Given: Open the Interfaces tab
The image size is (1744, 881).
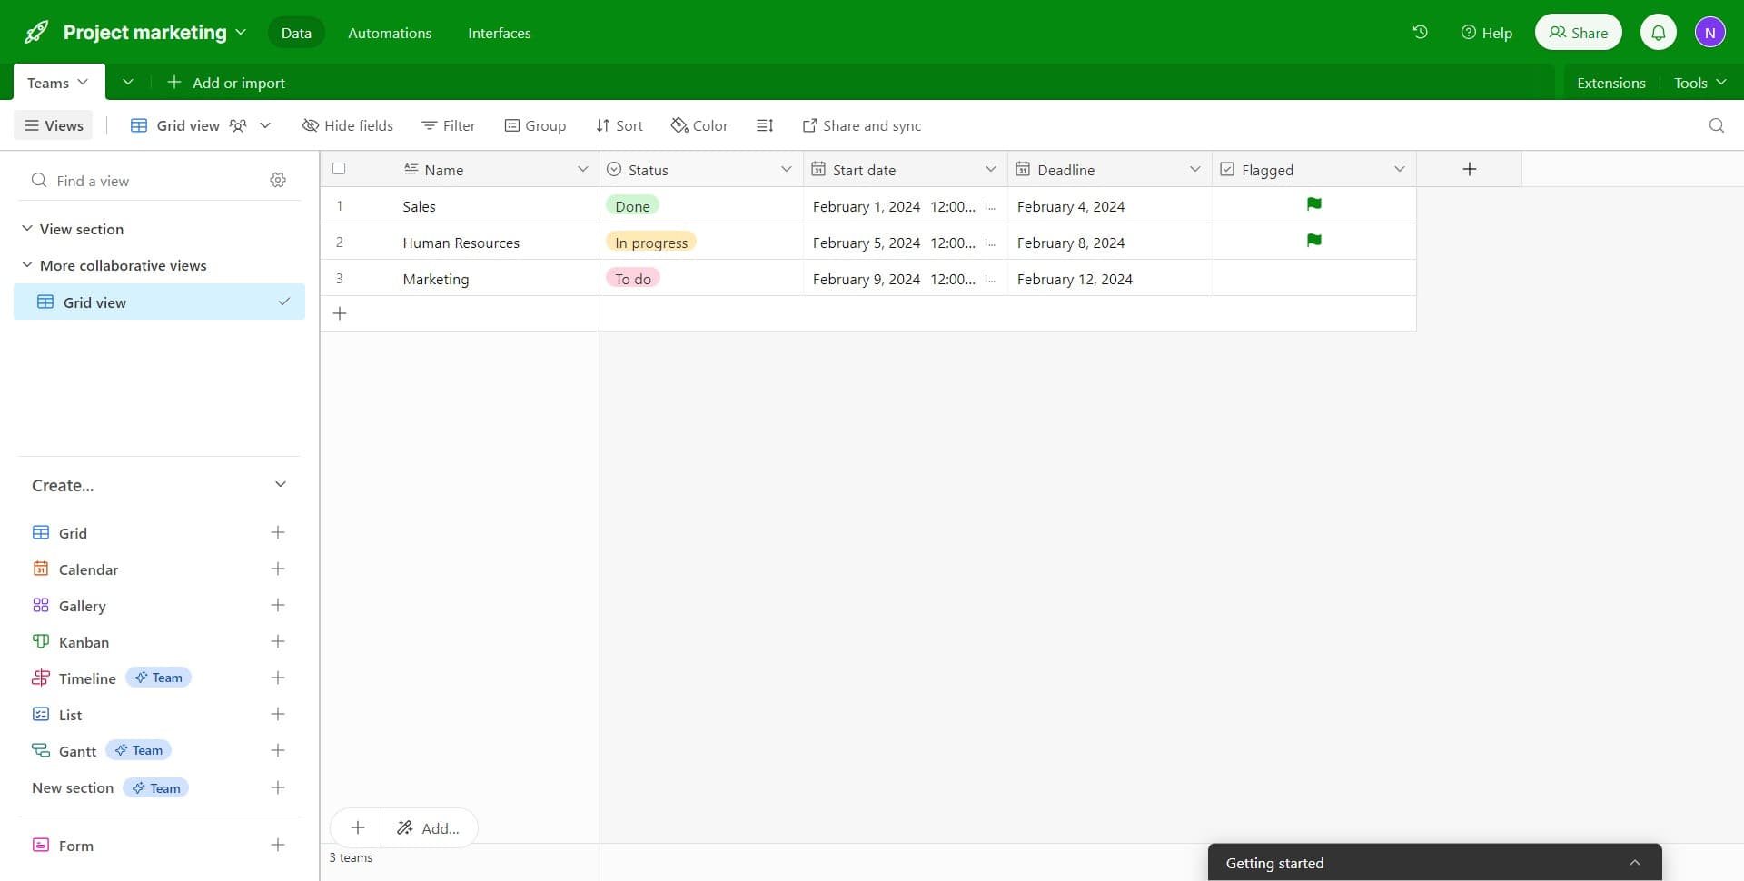Looking at the screenshot, I should pos(499,33).
